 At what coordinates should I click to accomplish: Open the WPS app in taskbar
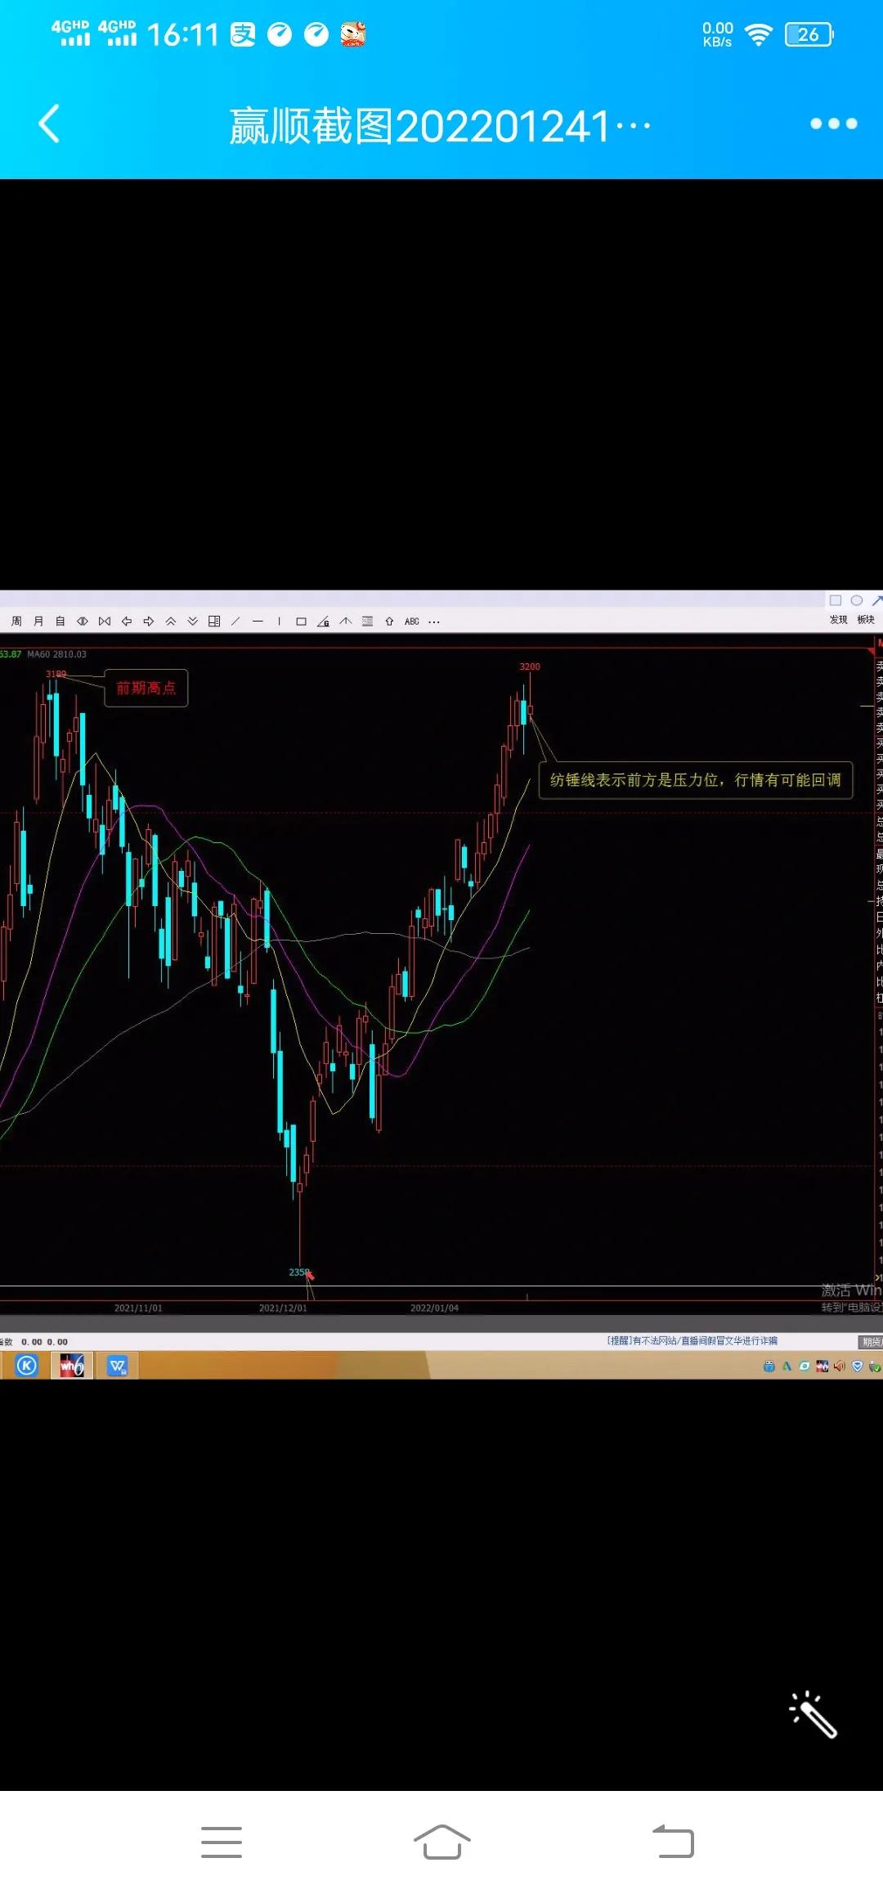pyautogui.click(x=118, y=1365)
